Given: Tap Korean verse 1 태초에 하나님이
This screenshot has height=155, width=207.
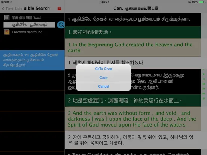Looking at the screenshot, I should pyautogui.click(x=133, y=63).
